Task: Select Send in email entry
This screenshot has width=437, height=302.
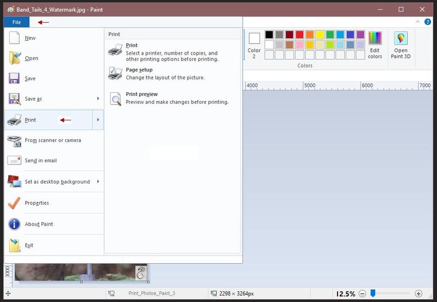Action: [54, 161]
